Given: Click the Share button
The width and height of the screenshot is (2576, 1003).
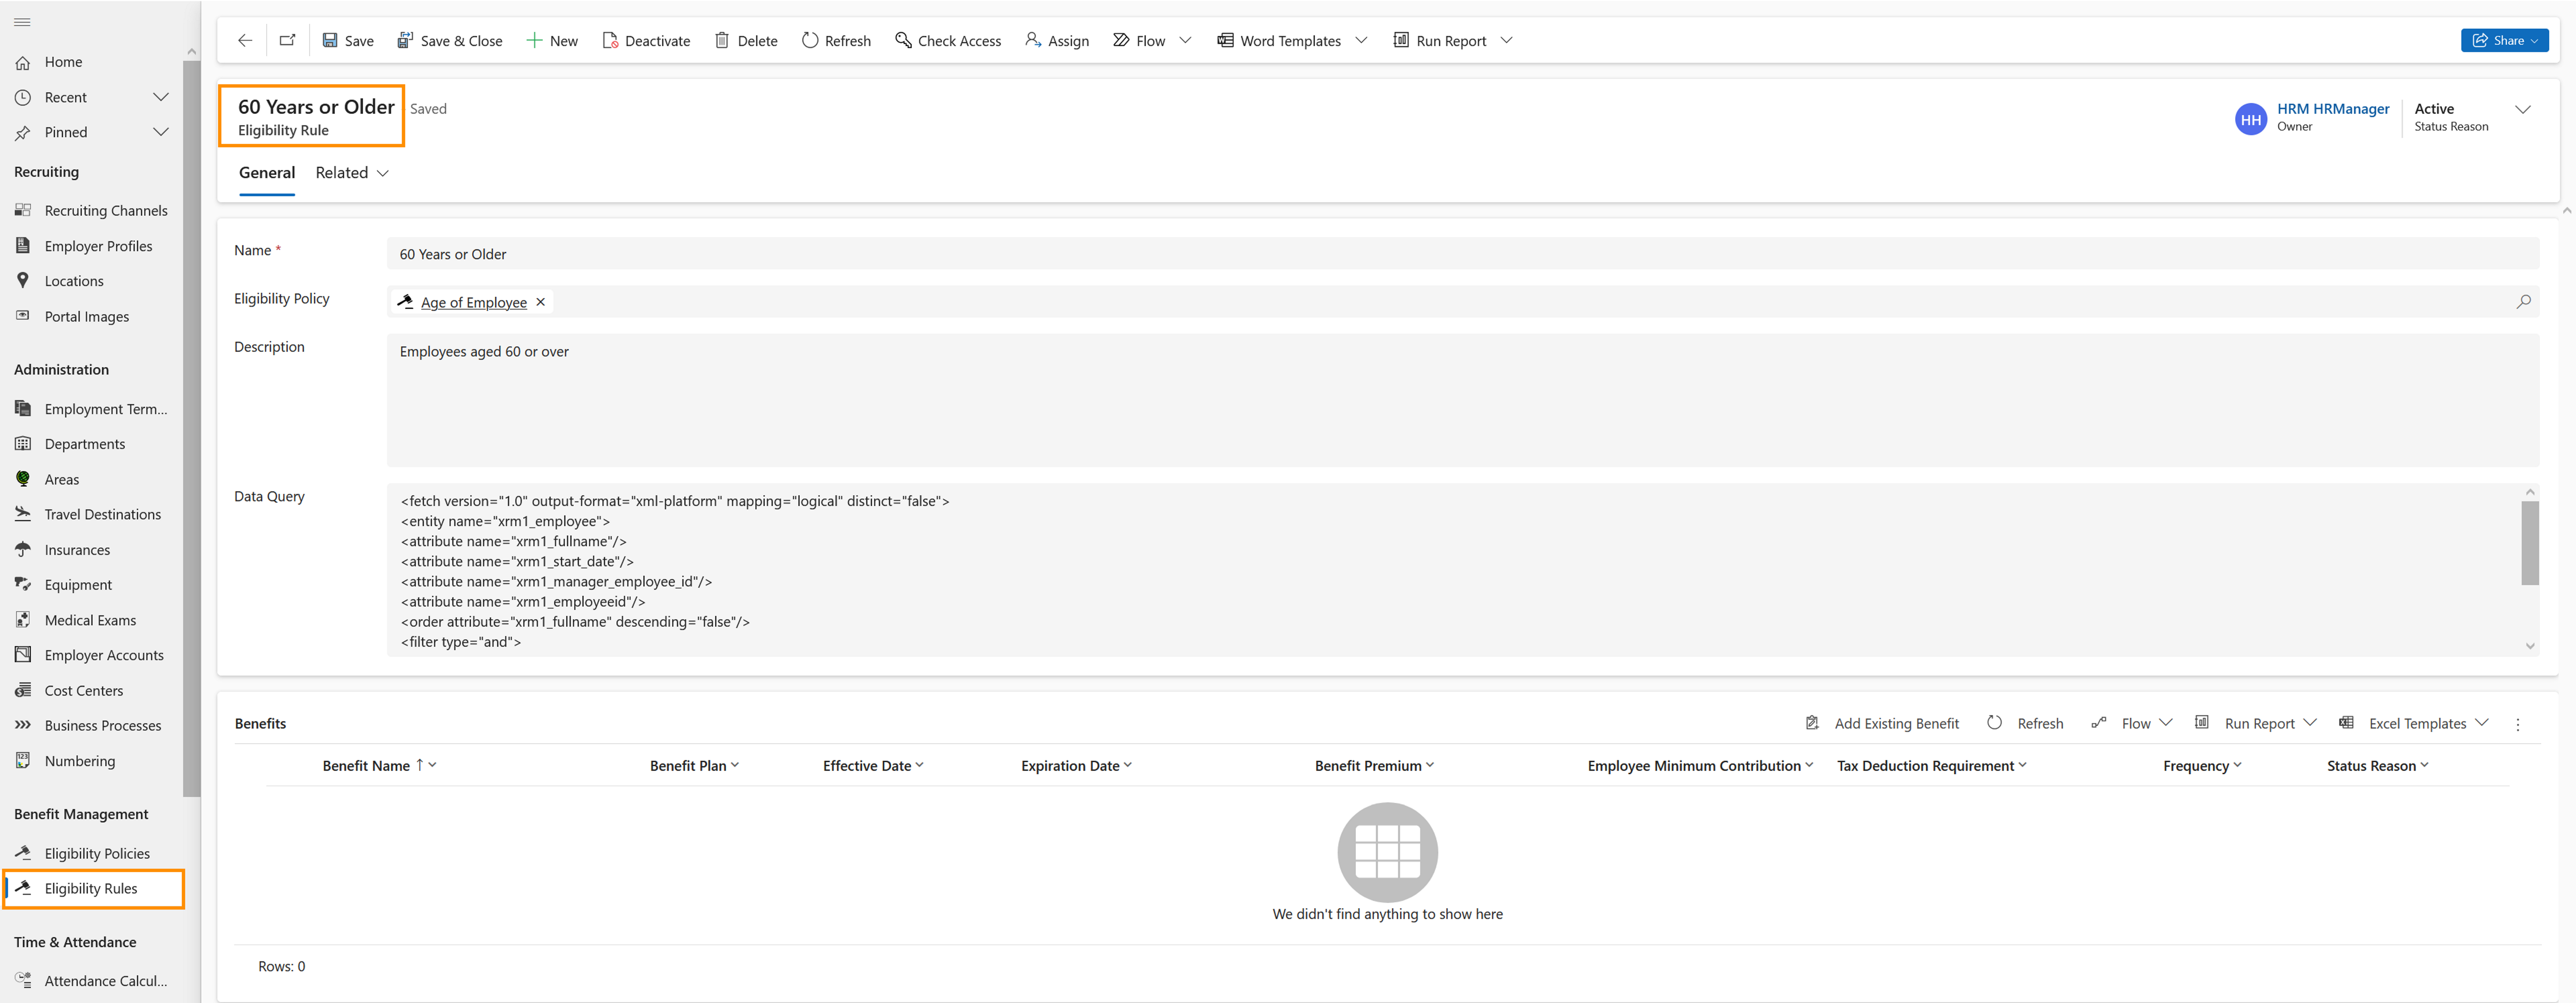Looking at the screenshot, I should pos(2504,41).
